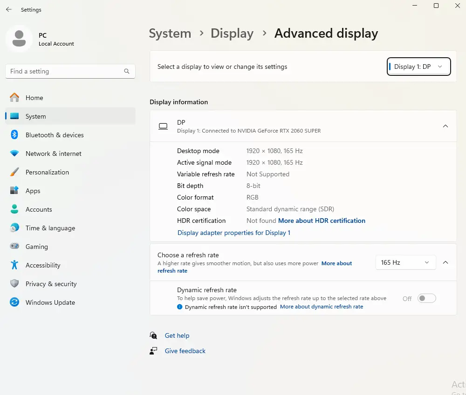Collapse the DP display information section
The width and height of the screenshot is (466, 395).
click(x=445, y=126)
